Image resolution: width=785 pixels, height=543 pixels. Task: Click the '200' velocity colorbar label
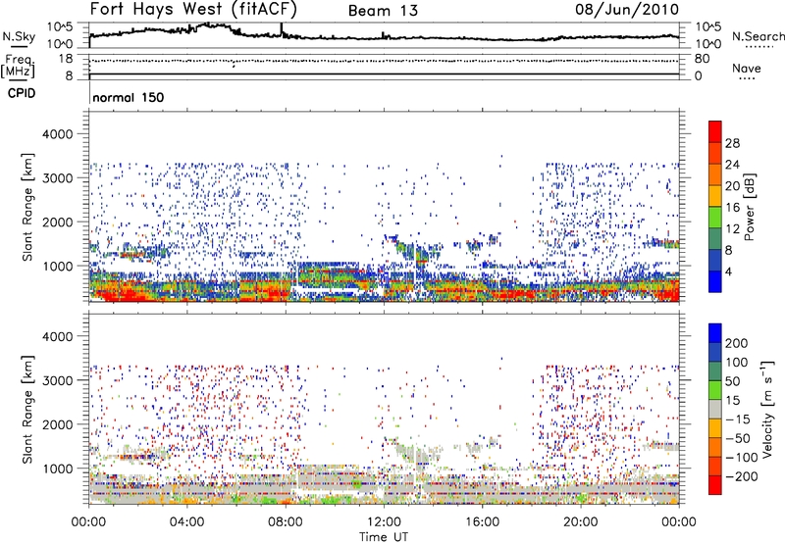pyautogui.click(x=737, y=343)
